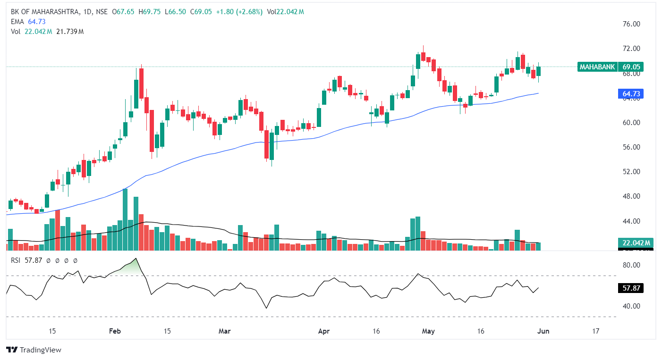Click the TradingView logo icon
Image resolution: width=662 pixels, height=360 pixels.
click(x=11, y=350)
